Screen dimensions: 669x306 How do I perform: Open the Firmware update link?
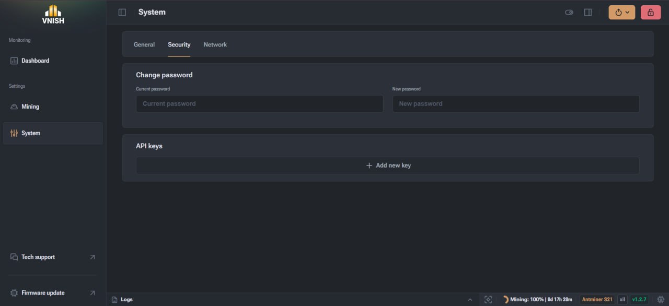click(53, 293)
